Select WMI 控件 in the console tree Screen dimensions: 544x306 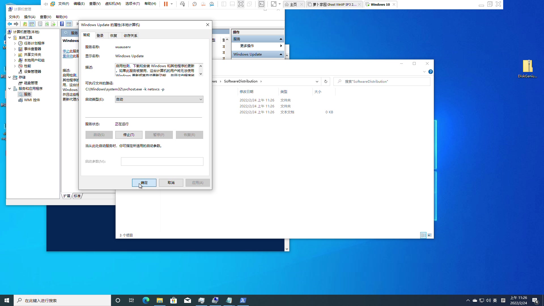(32, 100)
